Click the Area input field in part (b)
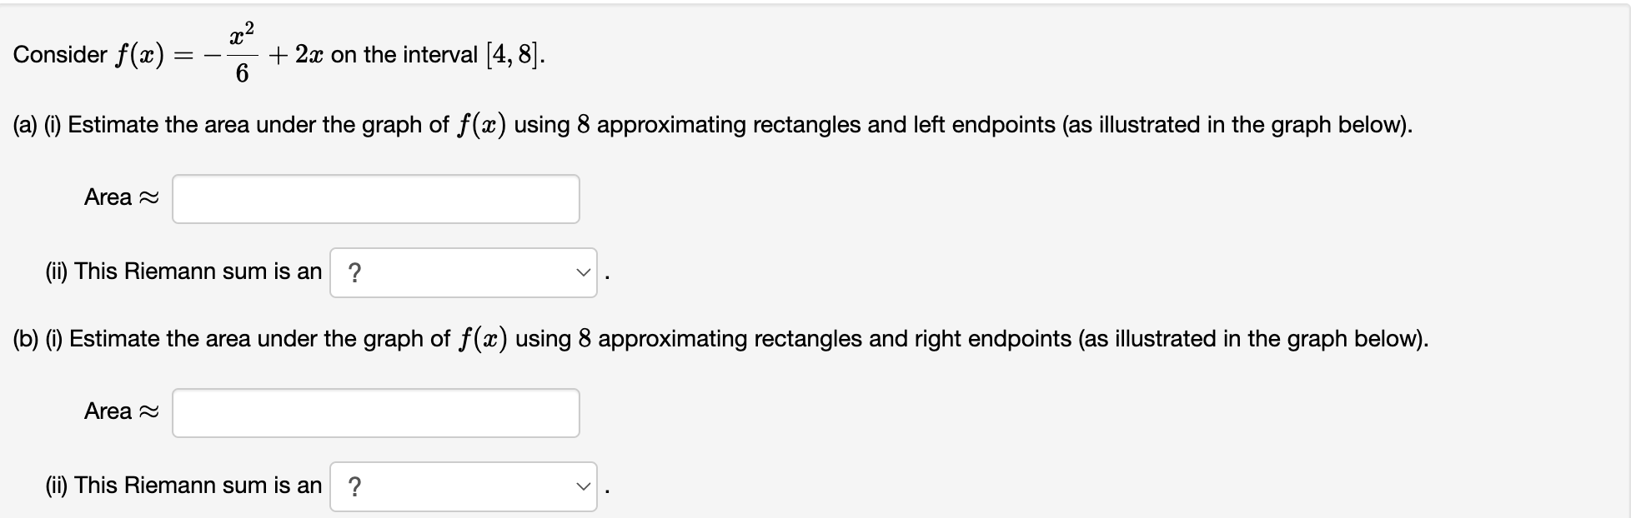Viewport: 1631px width, 518px height. click(375, 411)
